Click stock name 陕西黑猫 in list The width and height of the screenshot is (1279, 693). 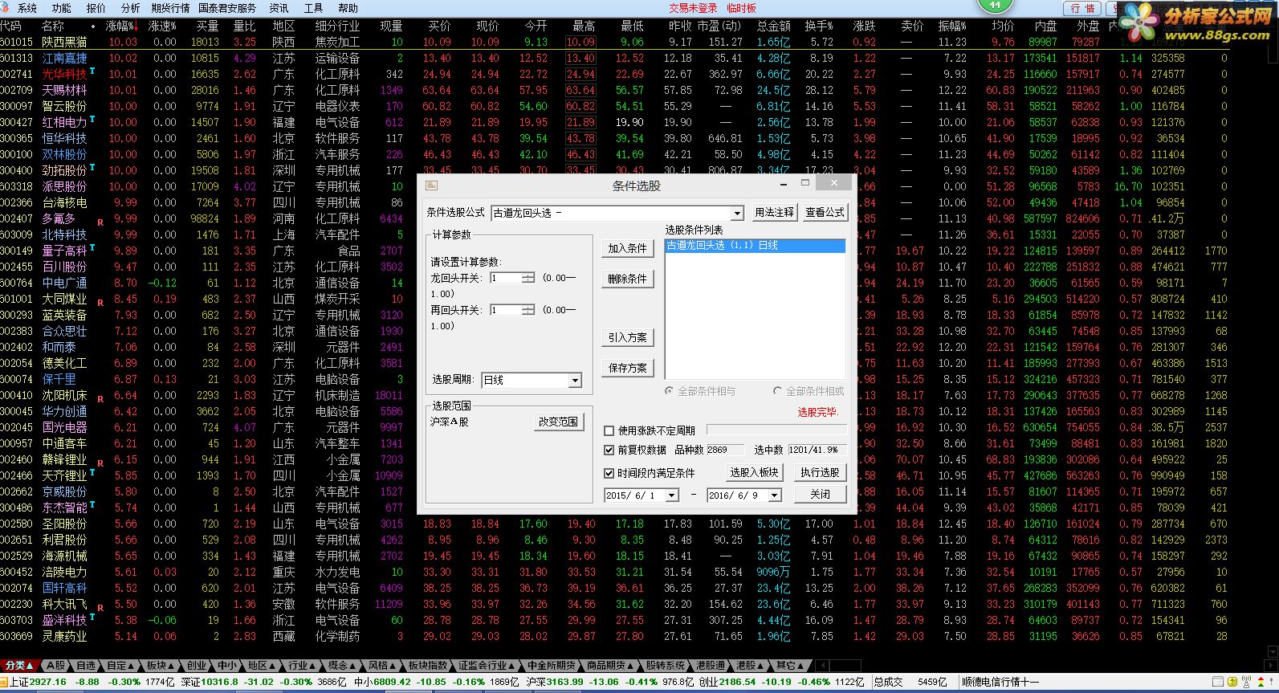pos(64,42)
